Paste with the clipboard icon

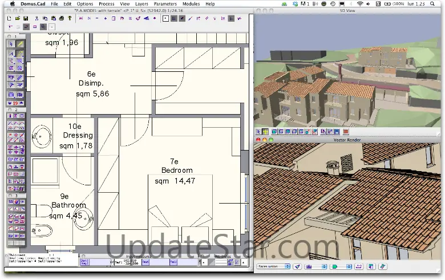54,18
